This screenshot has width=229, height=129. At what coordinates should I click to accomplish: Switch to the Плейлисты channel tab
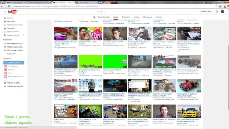pyautogui.click(x=126, y=17)
